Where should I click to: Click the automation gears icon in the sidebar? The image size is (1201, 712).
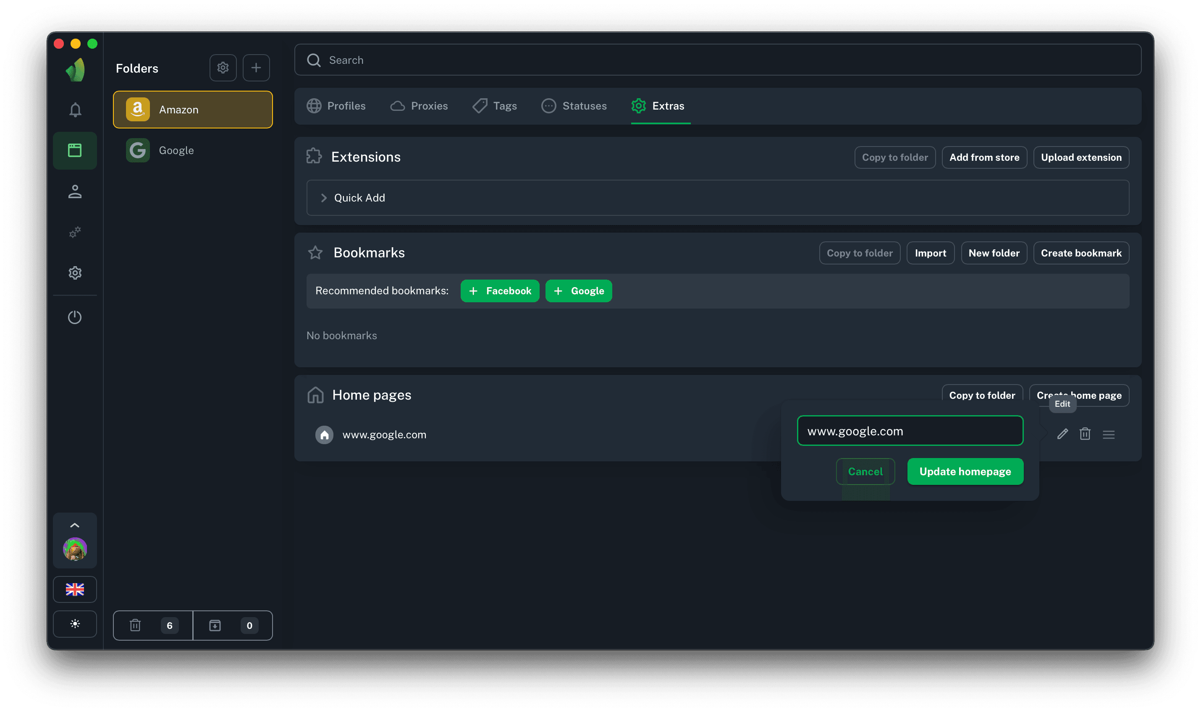75,232
